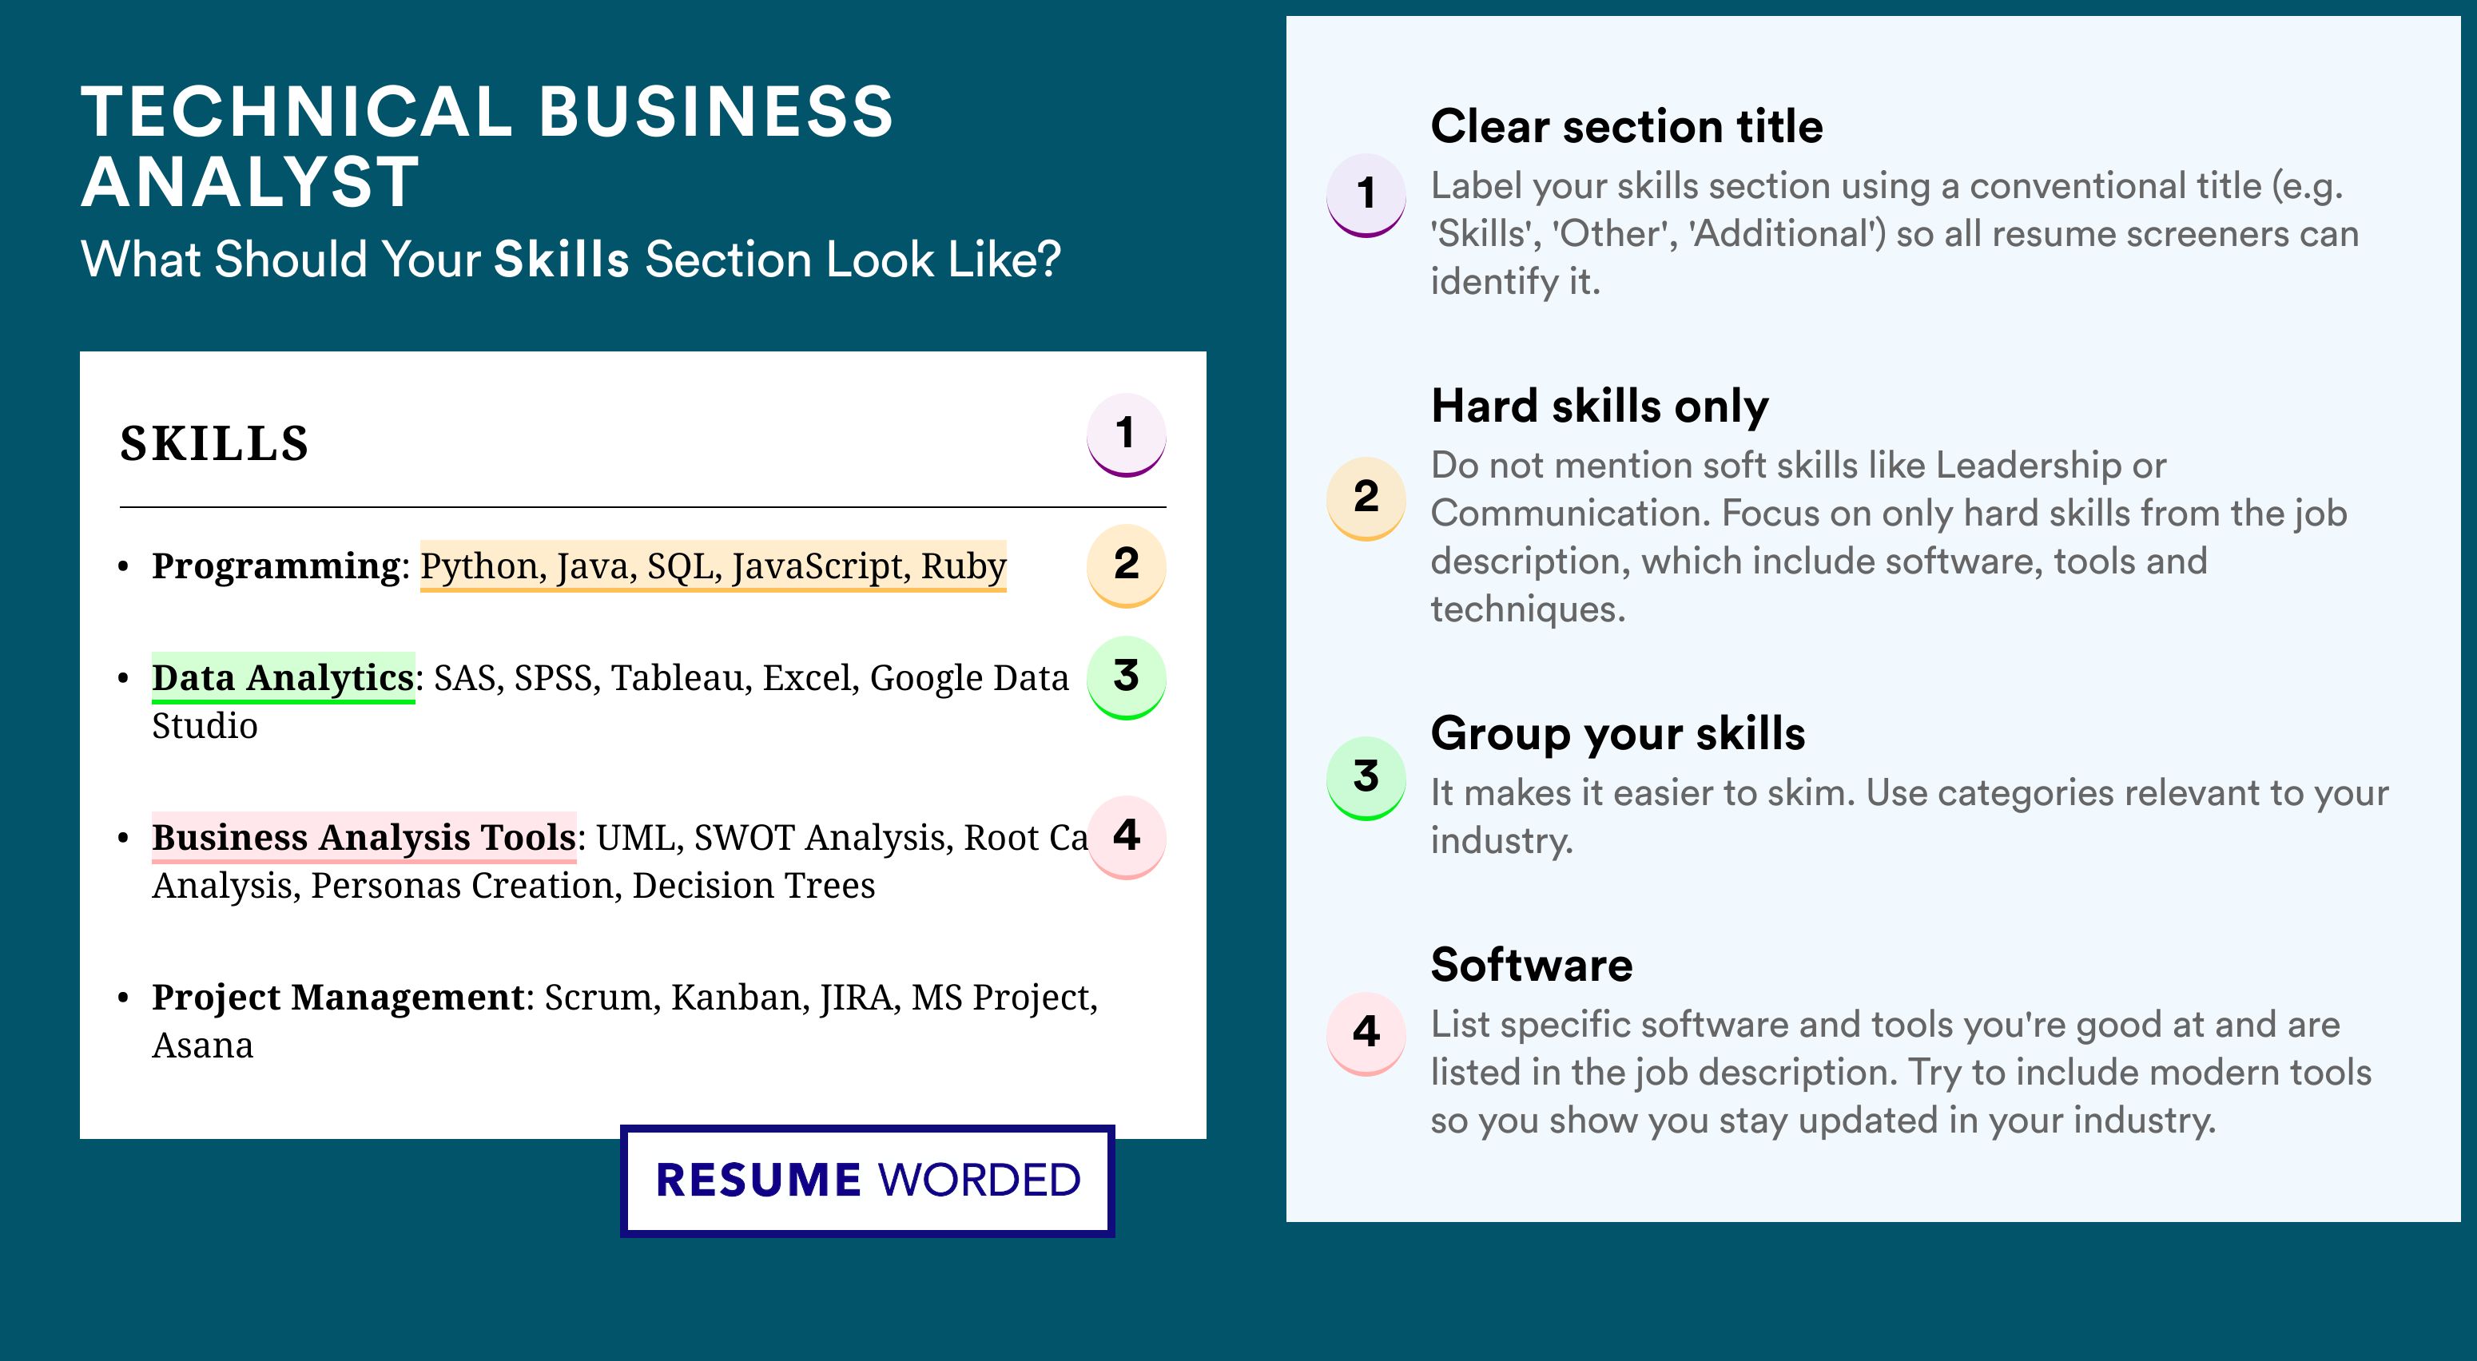Click the pink number 4 badge beside Business Analysis Tools

1126,837
